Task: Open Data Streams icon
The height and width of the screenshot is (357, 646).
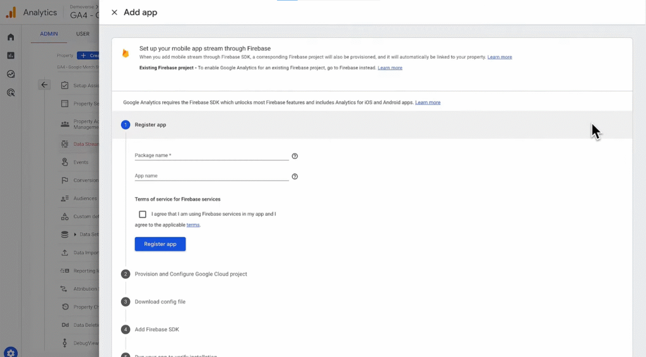Action: tap(65, 144)
